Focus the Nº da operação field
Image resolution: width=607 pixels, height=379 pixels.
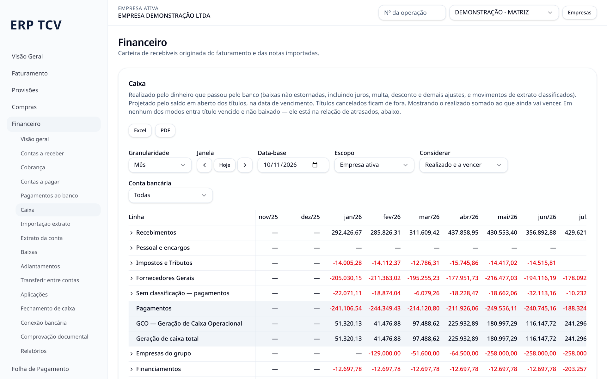pyautogui.click(x=412, y=13)
